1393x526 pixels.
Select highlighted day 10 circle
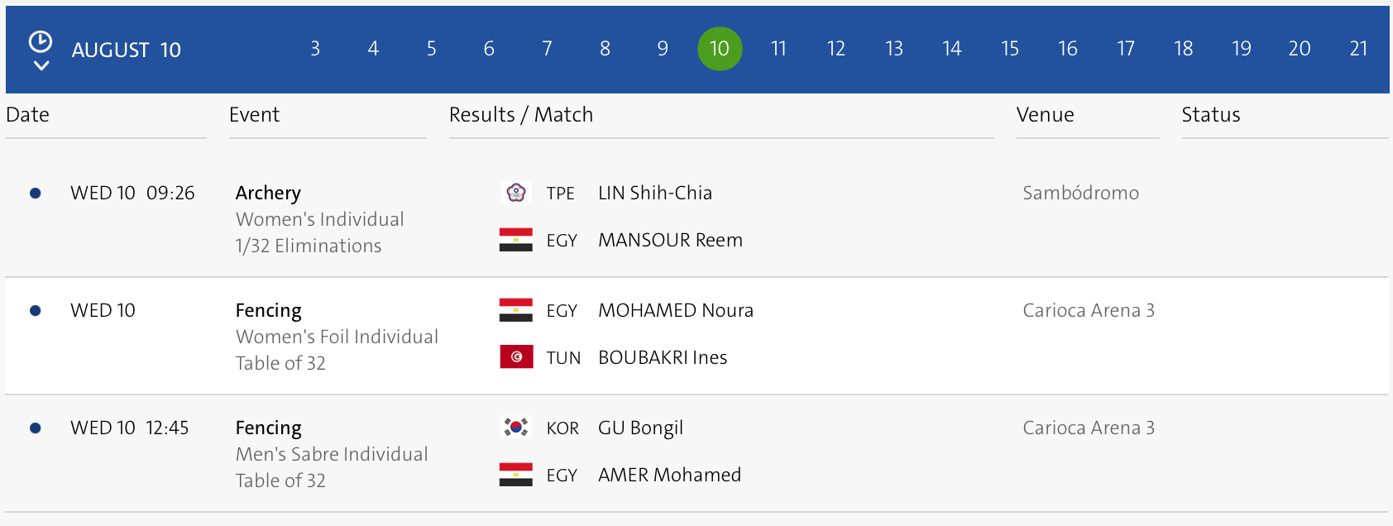point(720,49)
